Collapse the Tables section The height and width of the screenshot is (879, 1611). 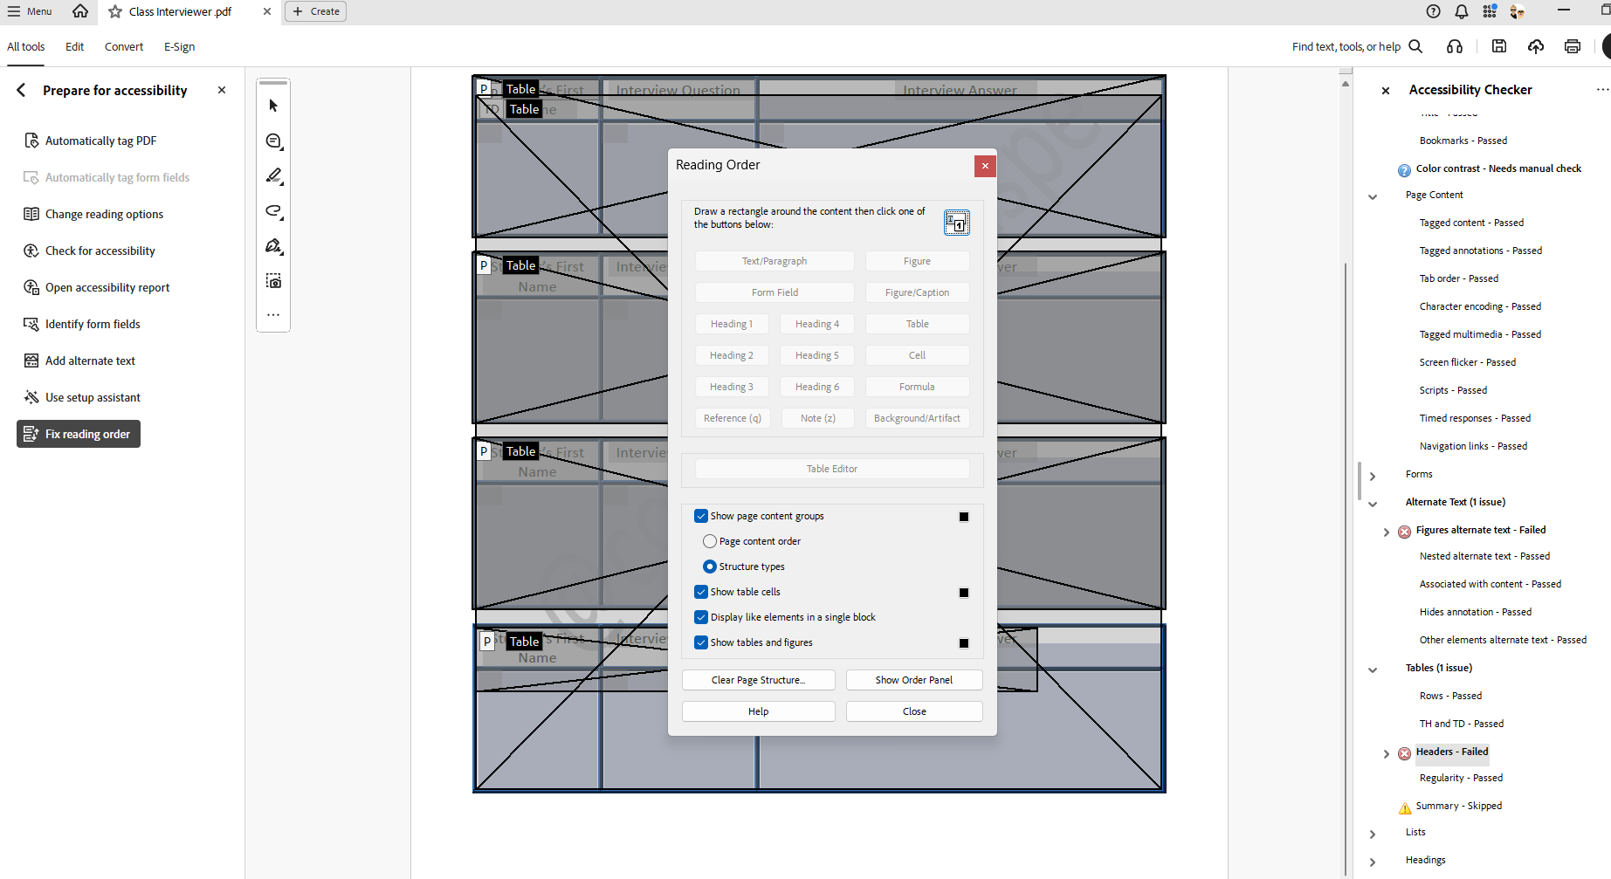[1373, 670]
